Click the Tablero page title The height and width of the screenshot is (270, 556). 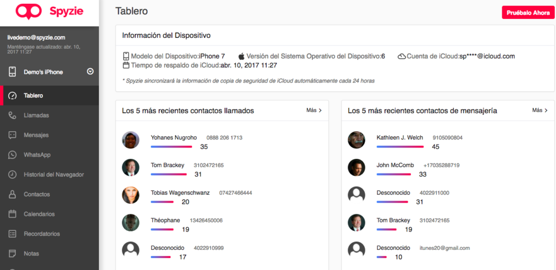(x=131, y=11)
